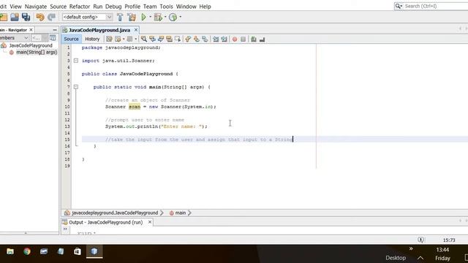Image resolution: width=468 pixels, height=263 pixels.
Task: Click the Debug Project icon
Action: point(158,17)
